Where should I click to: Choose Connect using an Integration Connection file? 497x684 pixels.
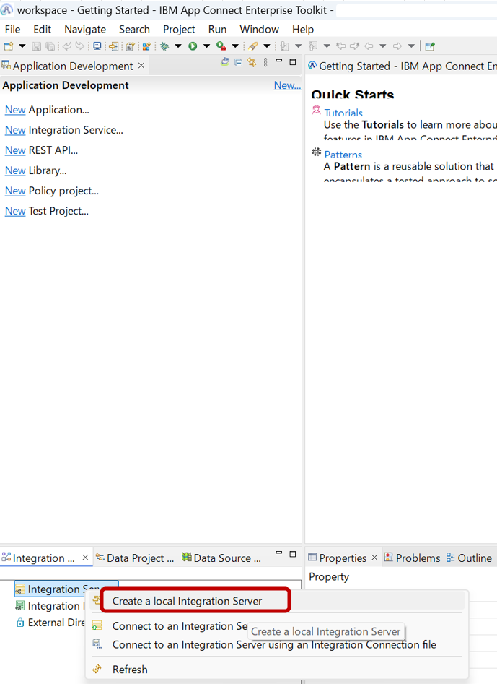(278, 645)
